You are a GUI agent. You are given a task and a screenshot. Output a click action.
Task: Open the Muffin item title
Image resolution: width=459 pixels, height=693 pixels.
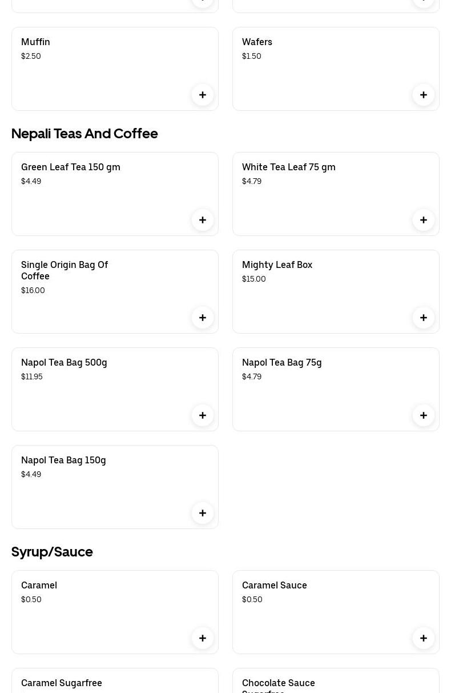(35, 42)
